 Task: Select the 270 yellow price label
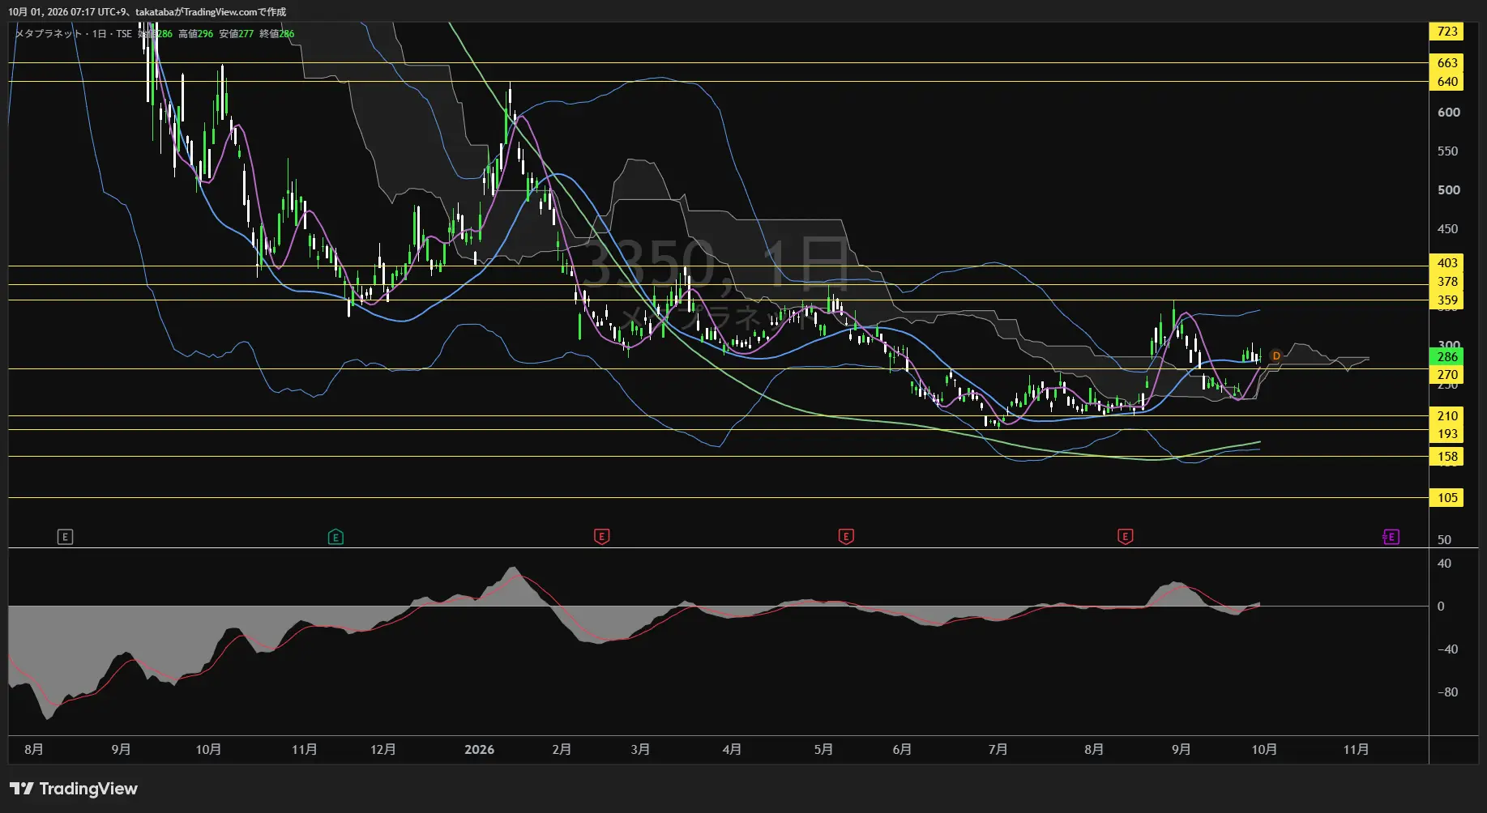[1447, 375]
